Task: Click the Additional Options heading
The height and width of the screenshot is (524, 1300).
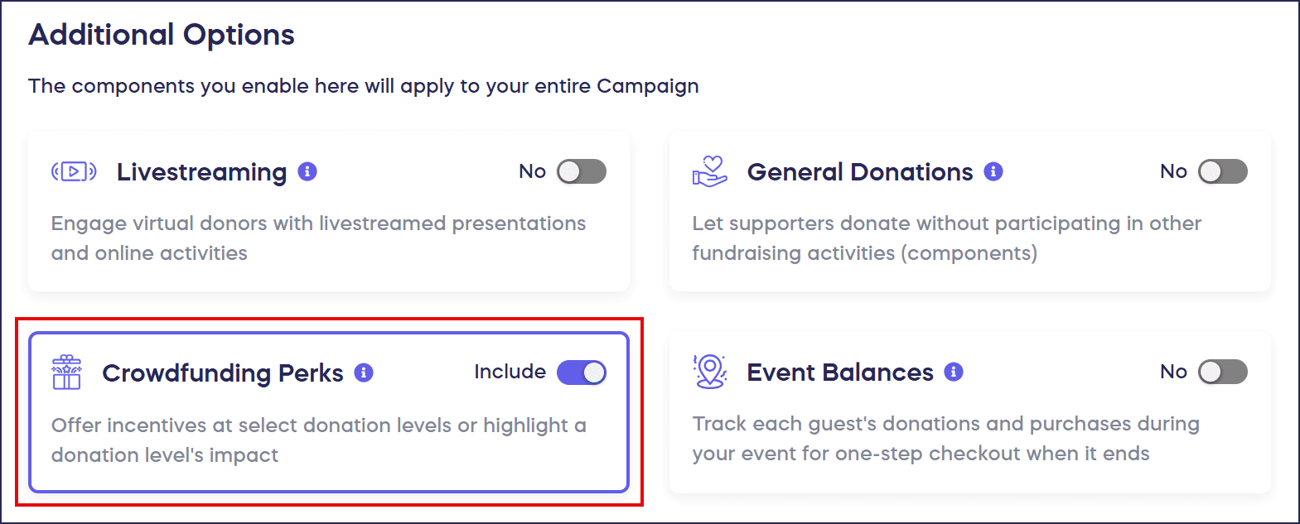Action: (x=162, y=35)
